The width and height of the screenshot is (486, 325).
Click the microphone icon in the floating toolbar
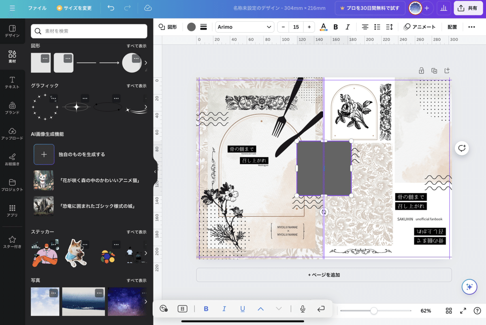click(x=303, y=308)
